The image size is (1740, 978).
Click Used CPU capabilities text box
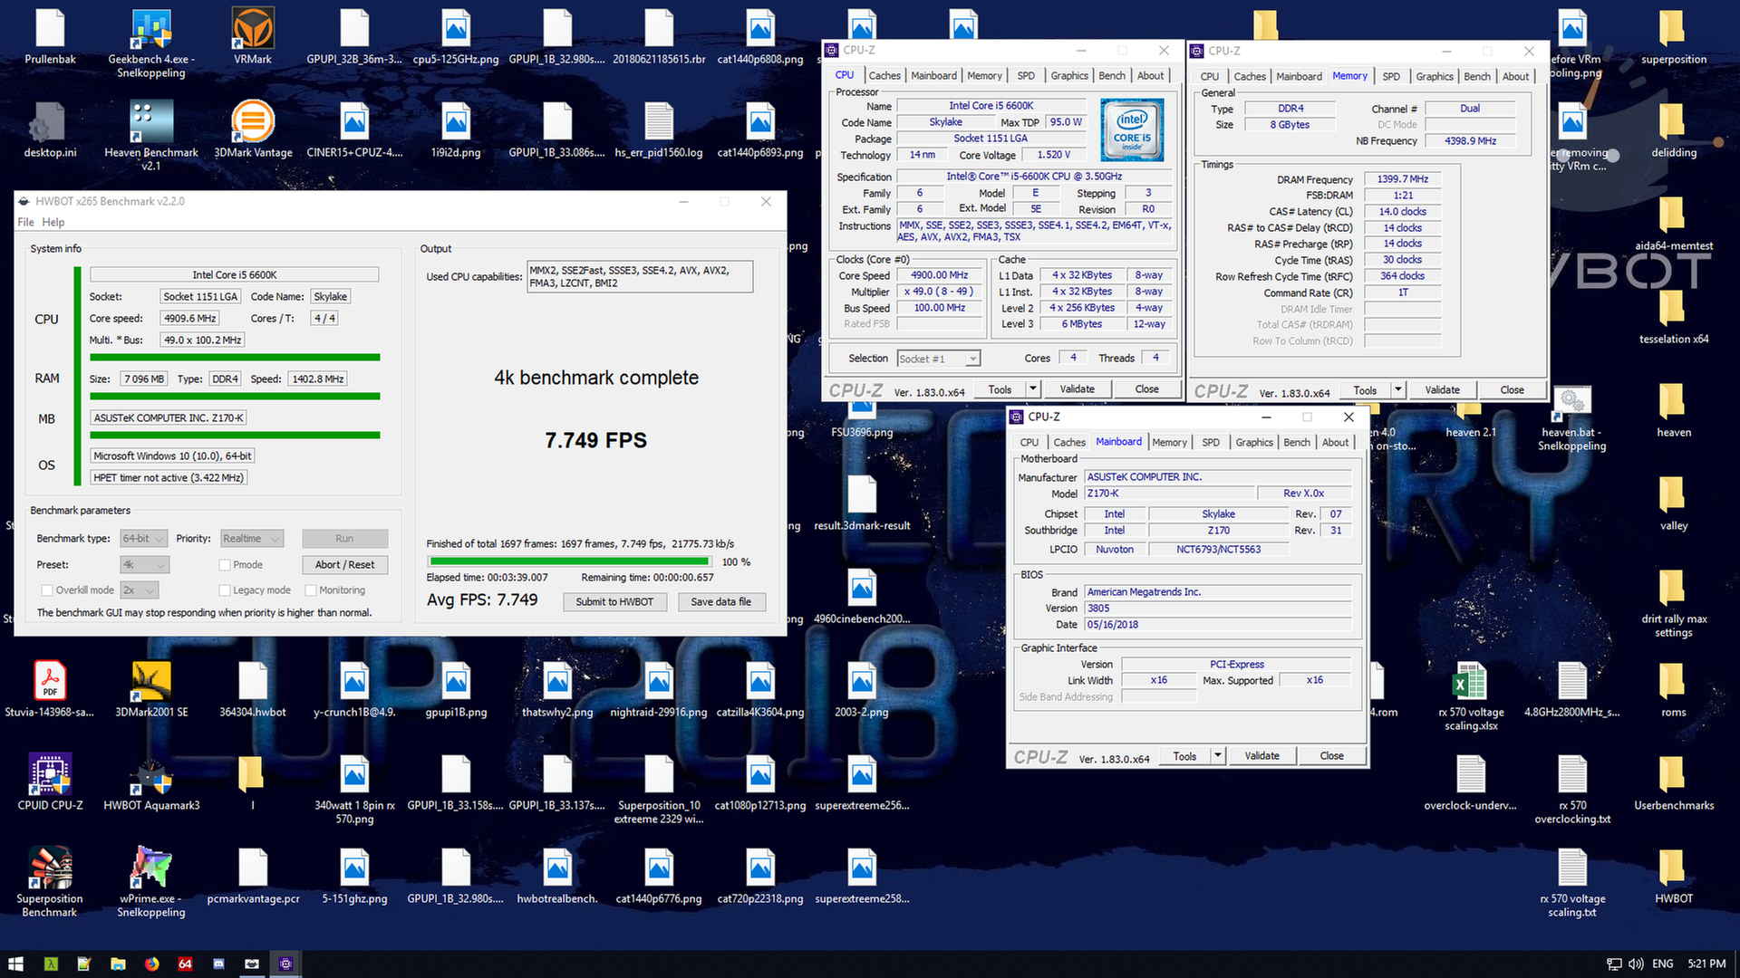click(x=640, y=277)
